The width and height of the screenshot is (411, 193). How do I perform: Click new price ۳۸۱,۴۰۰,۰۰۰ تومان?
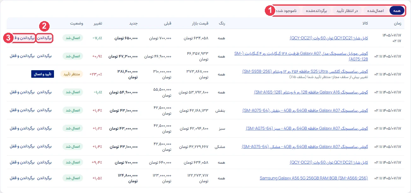point(128,74)
